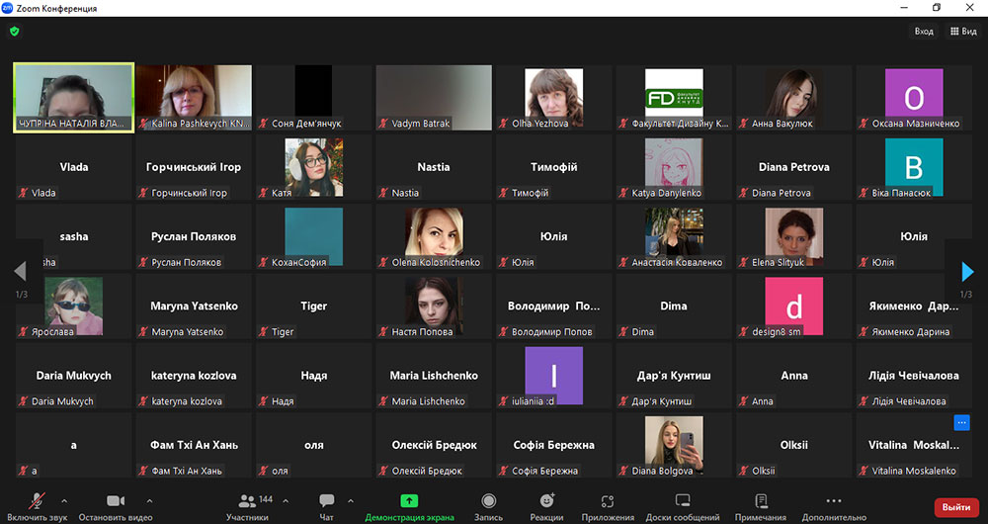The width and height of the screenshot is (988, 524).
Task: Select Katya Danylenko anime avatar tile
Action: pyautogui.click(x=674, y=167)
